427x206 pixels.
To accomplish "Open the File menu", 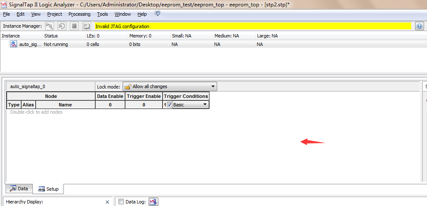I will pos(6,14).
